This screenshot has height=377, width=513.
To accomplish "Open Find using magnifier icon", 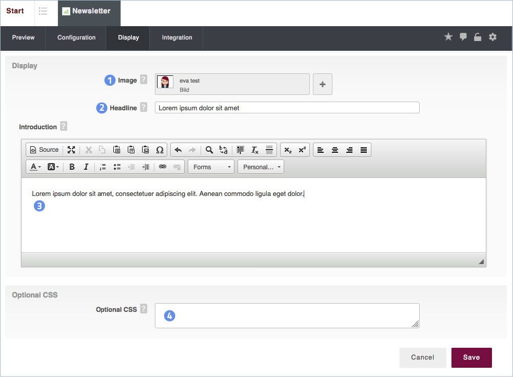I will (209, 150).
